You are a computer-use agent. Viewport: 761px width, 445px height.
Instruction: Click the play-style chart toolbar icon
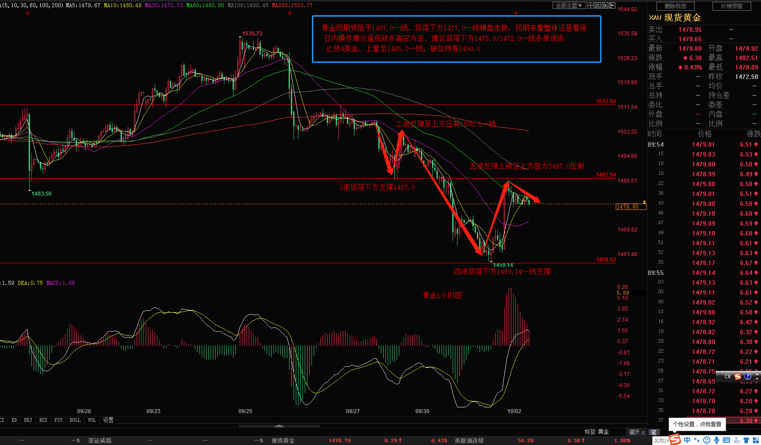605,5
